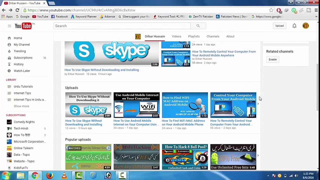Click the browser forward arrow

click(11, 10)
